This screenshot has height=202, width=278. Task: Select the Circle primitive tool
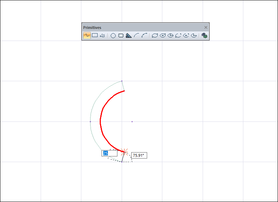(113, 35)
